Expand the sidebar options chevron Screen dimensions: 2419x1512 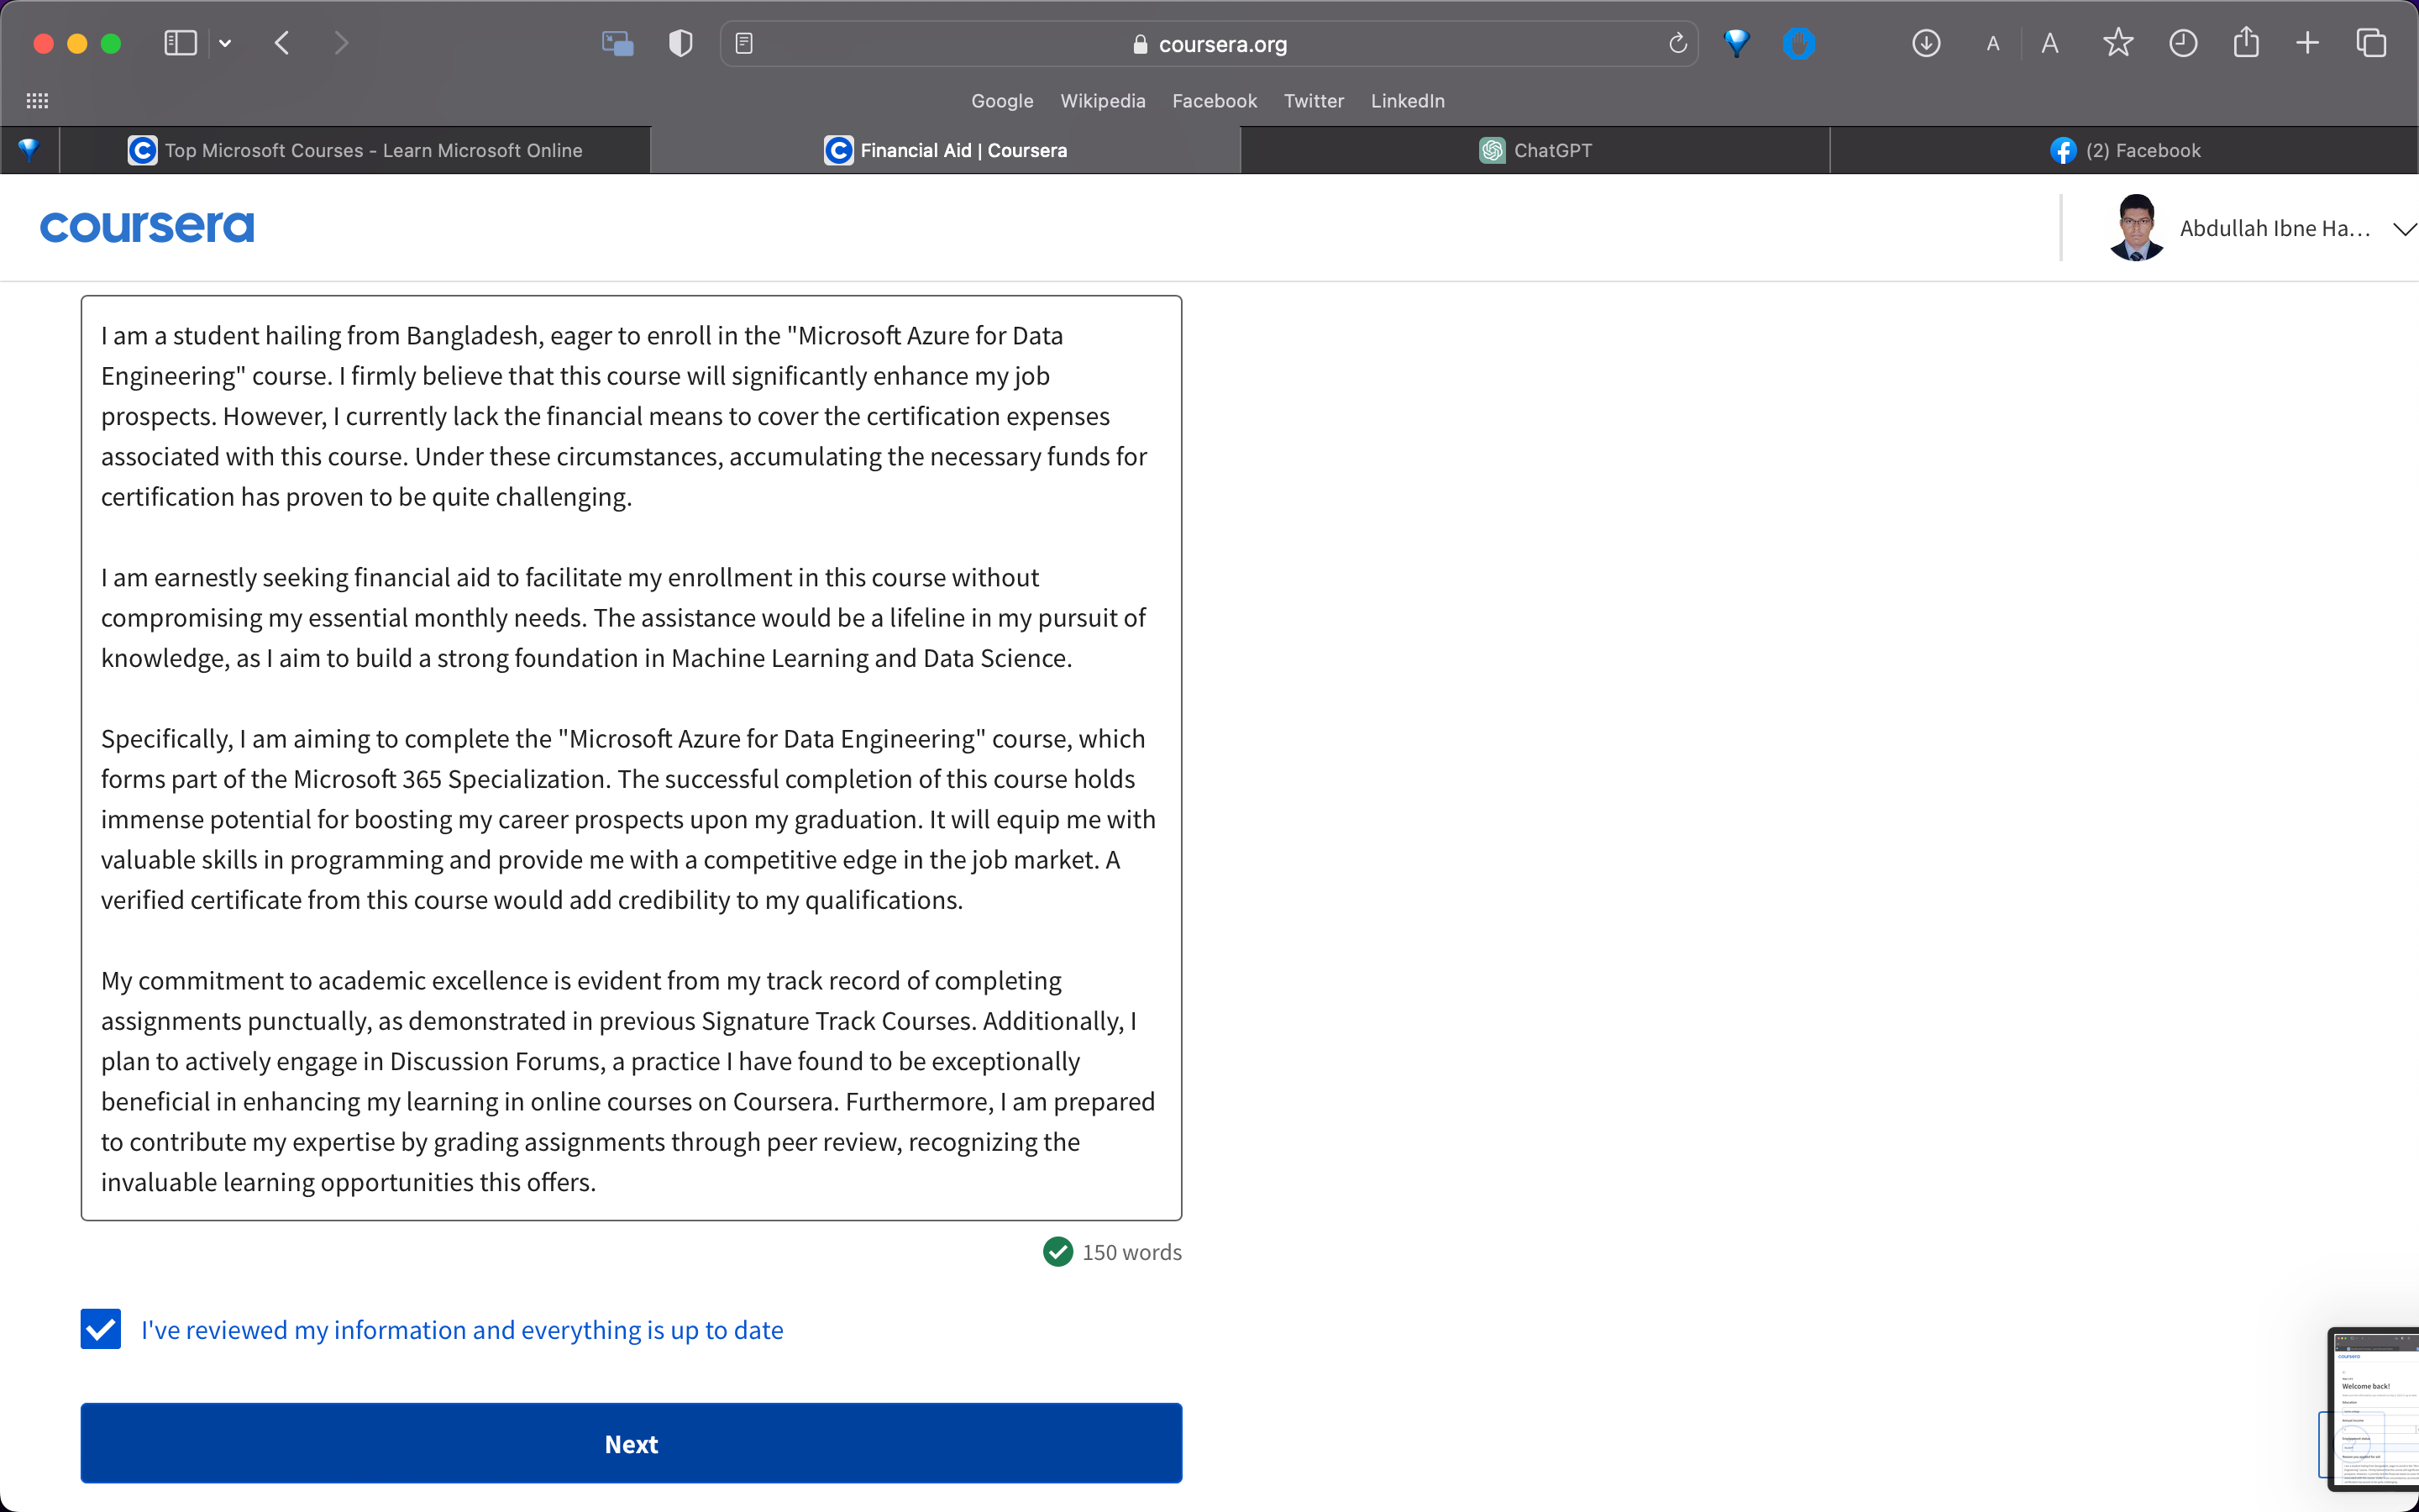pyautogui.click(x=225, y=43)
